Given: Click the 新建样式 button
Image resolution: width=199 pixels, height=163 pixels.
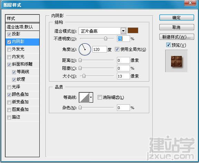Looking at the screenshot, I should coord(177,37).
